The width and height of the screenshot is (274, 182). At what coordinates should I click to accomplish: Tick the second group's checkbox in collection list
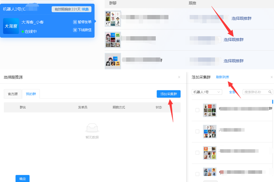click(x=197, y=131)
